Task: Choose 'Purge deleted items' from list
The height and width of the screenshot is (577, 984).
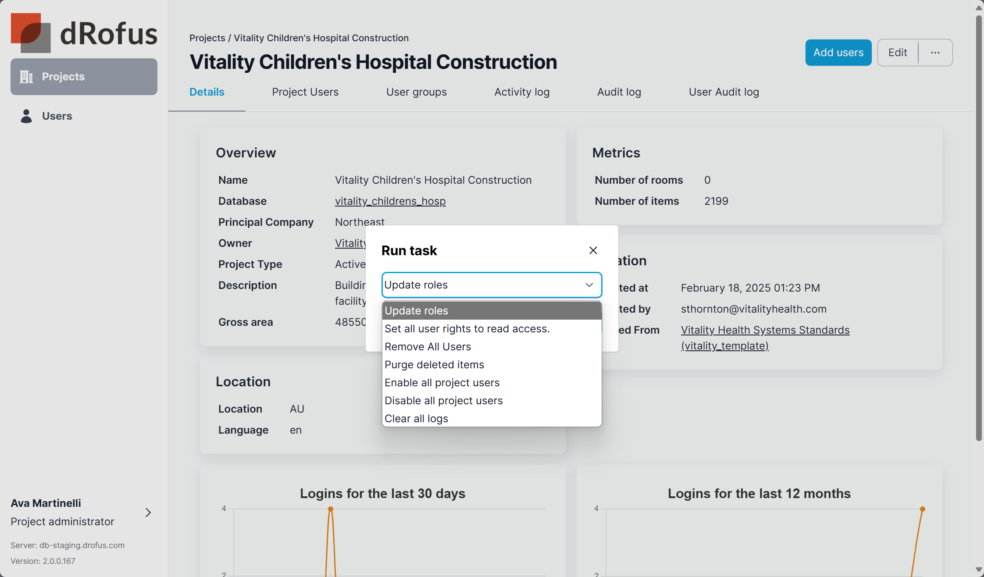Action: [434, 365]
